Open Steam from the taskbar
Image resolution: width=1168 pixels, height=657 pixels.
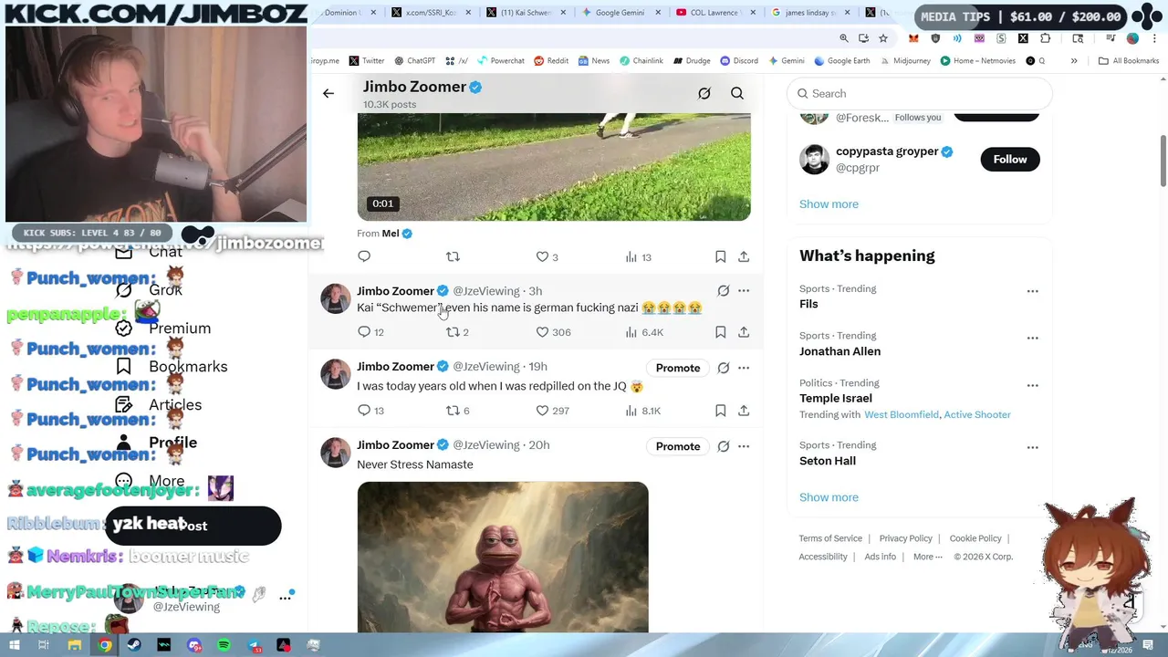coord(134,645)
